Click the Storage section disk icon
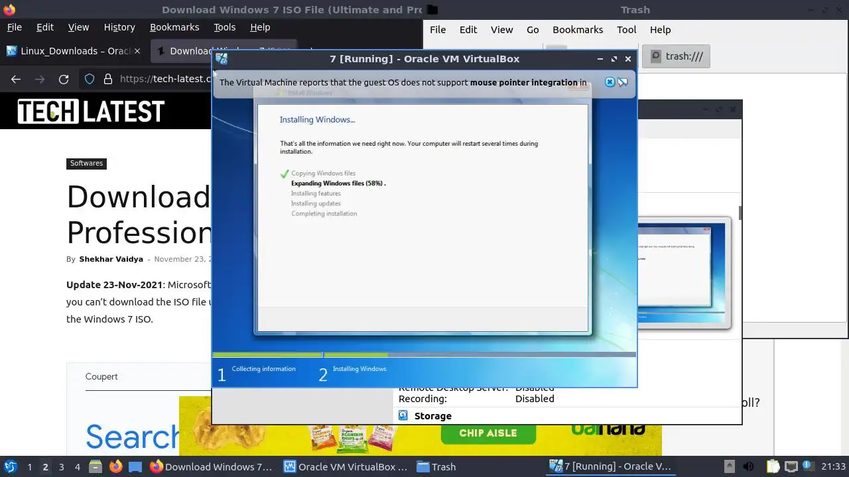 [x=403, y=415]
